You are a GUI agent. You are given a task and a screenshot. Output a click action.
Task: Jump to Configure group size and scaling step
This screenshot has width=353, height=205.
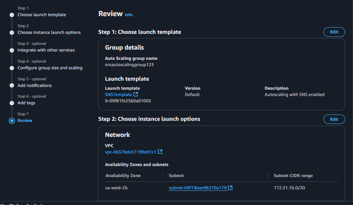click(50, 68)
